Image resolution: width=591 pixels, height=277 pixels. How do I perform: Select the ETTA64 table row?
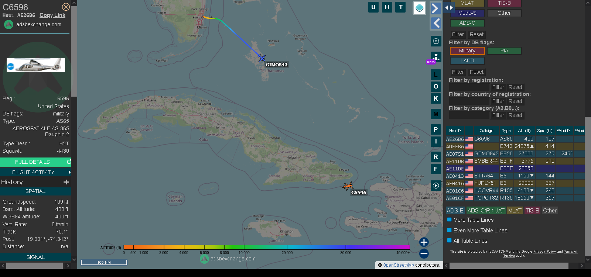(515, 176)
